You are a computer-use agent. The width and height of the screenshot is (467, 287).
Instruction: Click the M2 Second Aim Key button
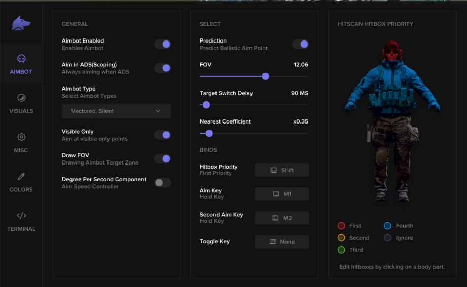(282, 218)
